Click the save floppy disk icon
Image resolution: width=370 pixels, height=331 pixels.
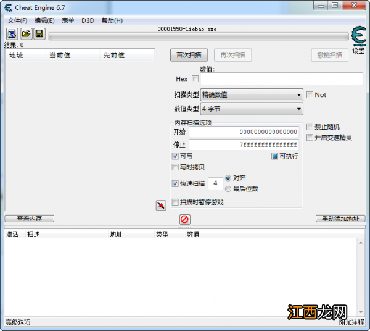39,34
